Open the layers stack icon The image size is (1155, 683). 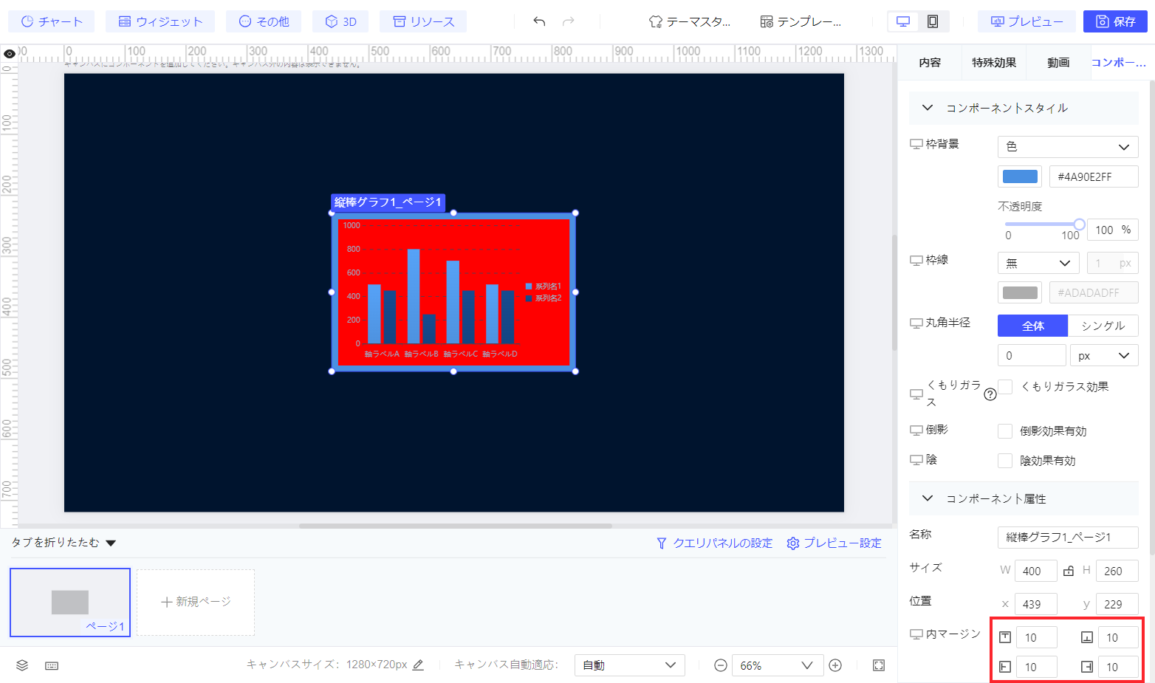tap(22, 665)
